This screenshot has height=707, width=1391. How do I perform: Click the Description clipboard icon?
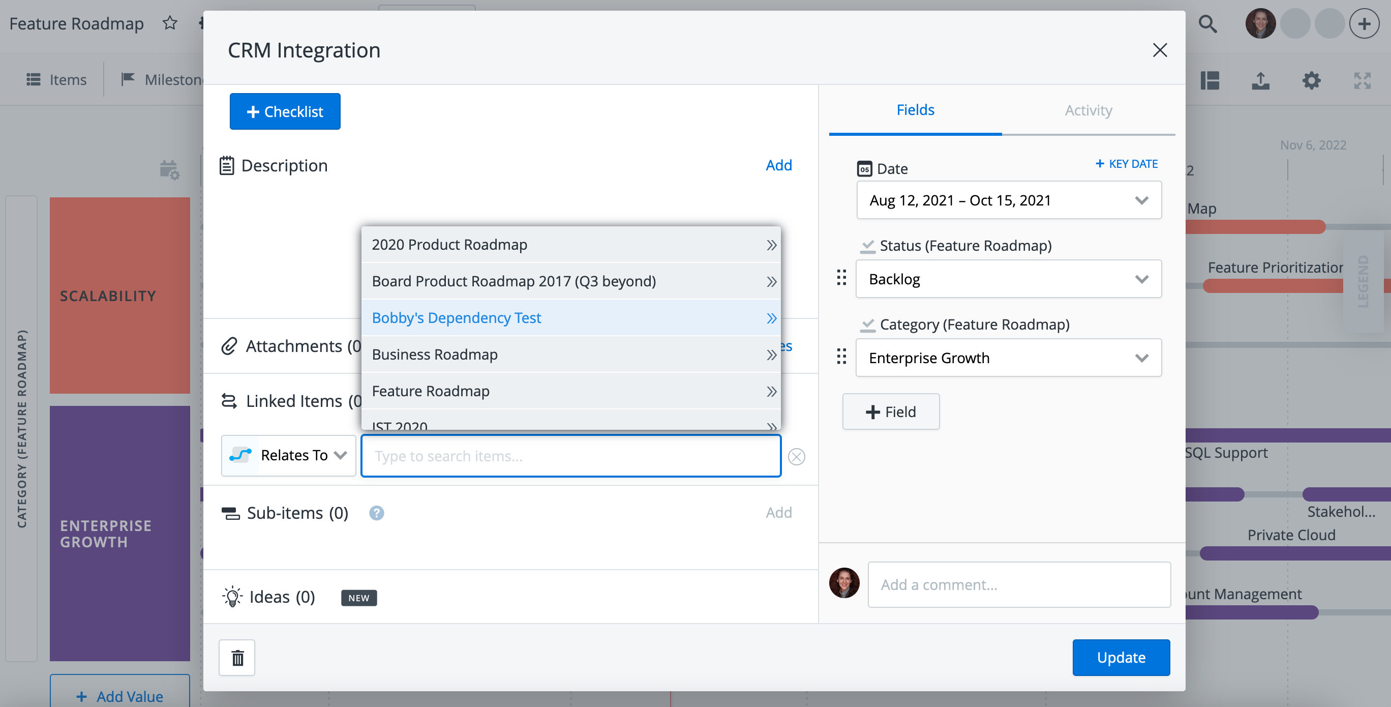[x=227, y=165]
